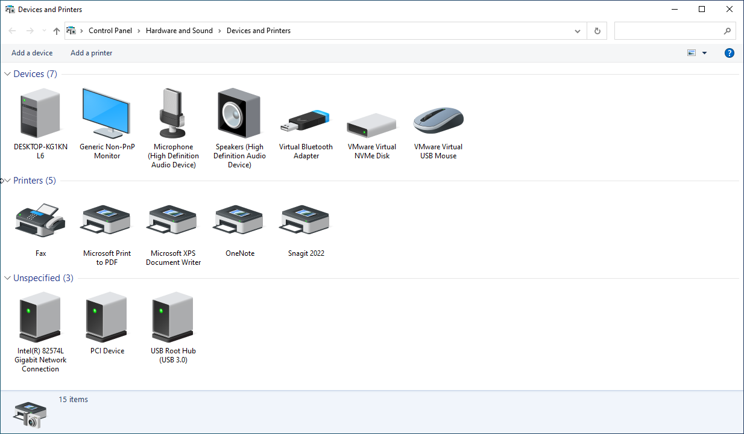This screenshot has width=744, height=434.
Task: Open the blue Help icon
Action: 729,53
